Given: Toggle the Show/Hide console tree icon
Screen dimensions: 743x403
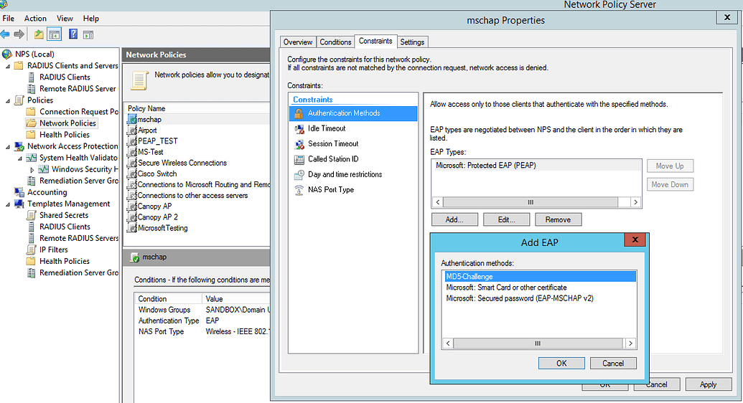Looking at the screenshot, I should [x=55, y=34].
